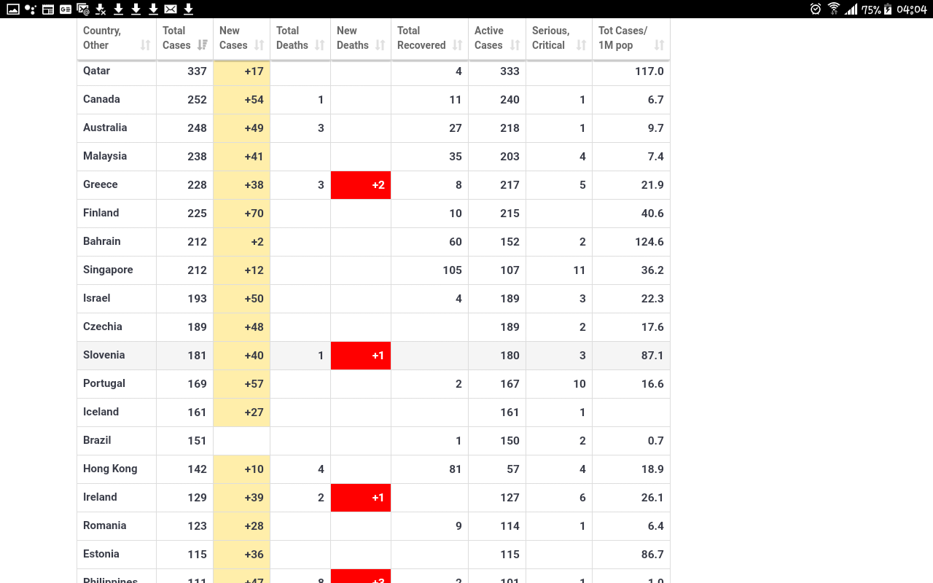Select the Slovenia country name cell

coord(104,355)
